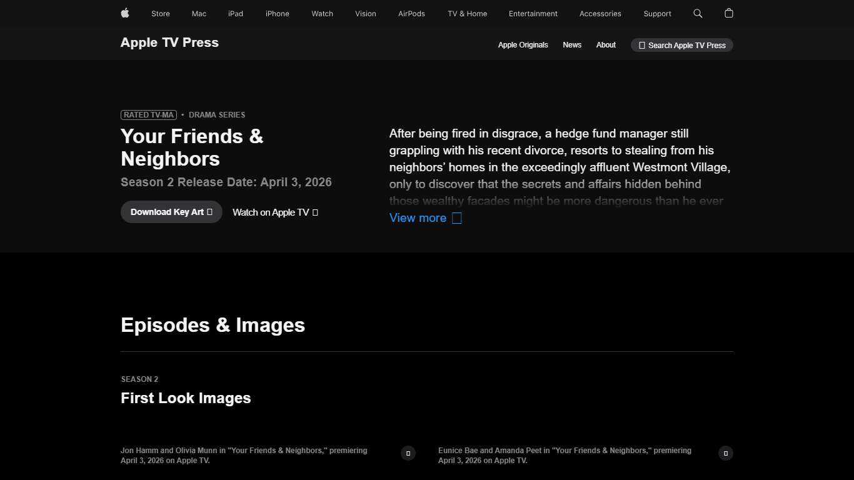Click the Apple TV Press heading

(x=169, y=42)
